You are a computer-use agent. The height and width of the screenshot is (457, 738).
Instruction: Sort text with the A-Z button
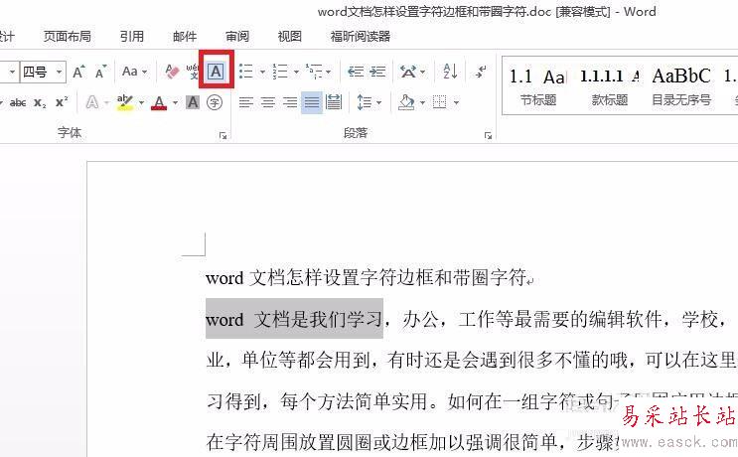coord(450,72)
